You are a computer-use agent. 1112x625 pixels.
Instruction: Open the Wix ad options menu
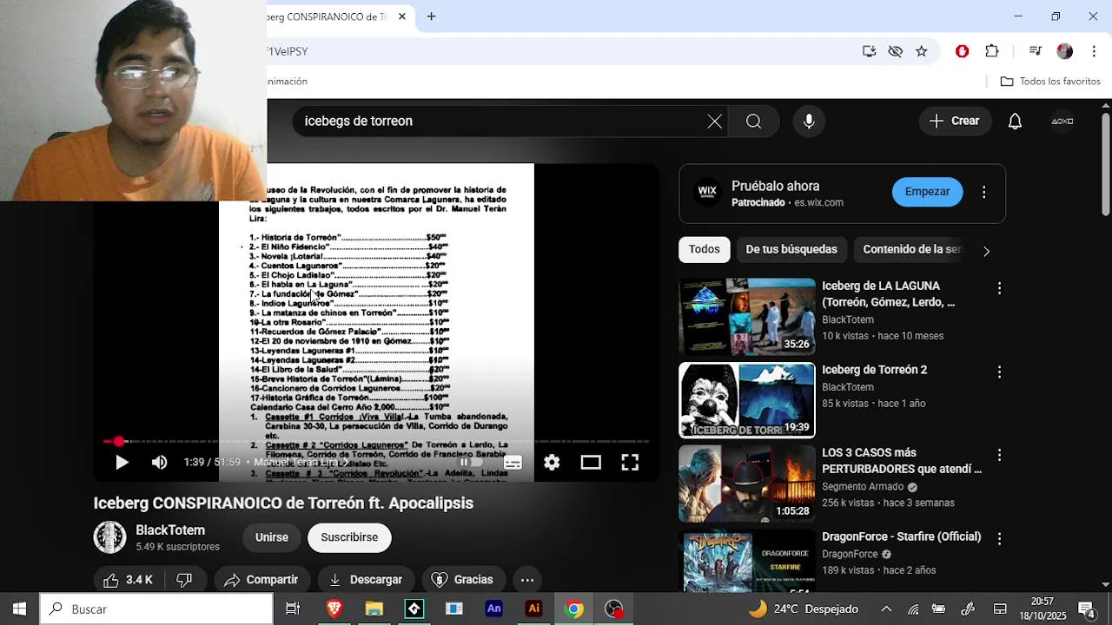(x=983, y=192)
